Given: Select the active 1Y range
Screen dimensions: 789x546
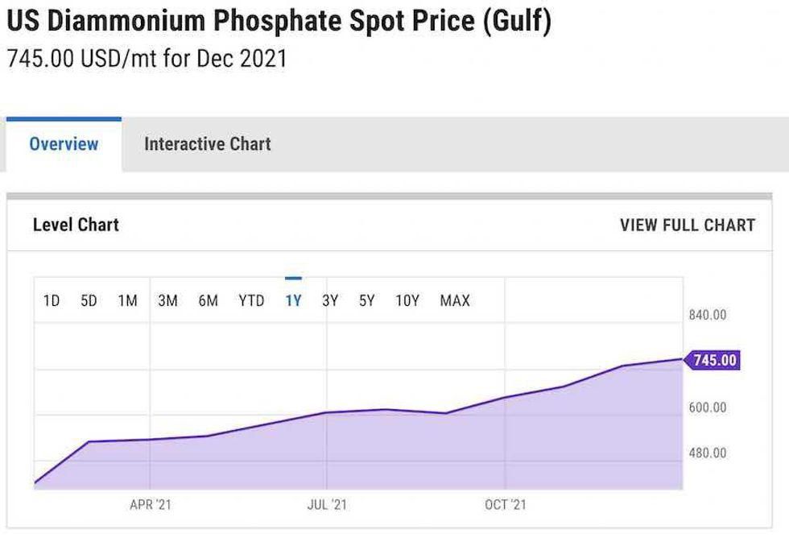Looking at the screenshot, I should pos(293,301).
